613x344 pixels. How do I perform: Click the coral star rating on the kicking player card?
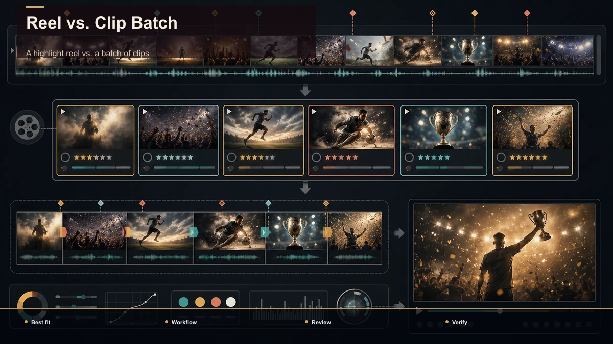342,157
